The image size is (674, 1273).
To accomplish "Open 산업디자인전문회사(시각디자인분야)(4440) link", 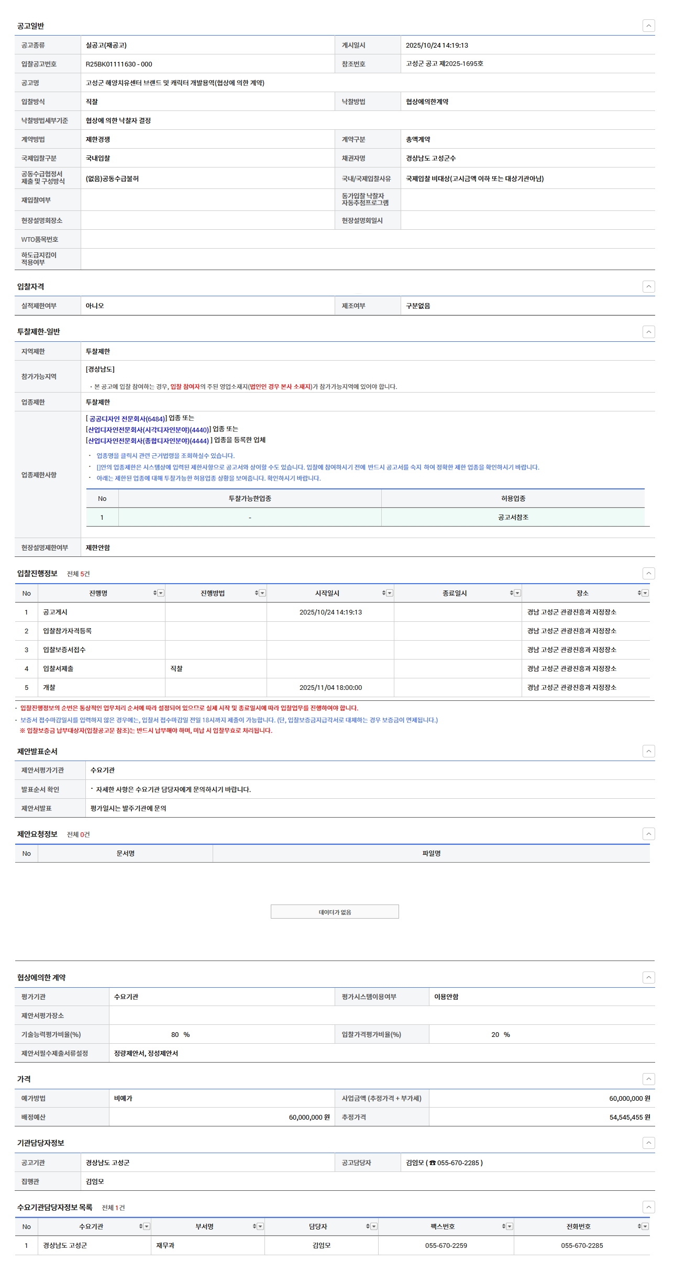I will (148, 430).
